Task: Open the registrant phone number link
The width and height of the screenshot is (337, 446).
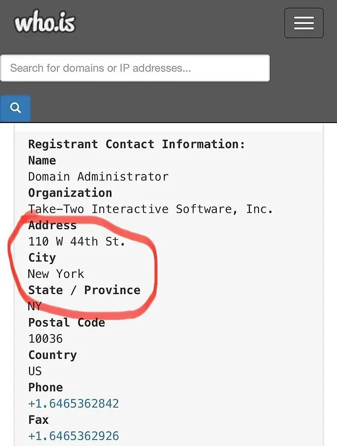Action: click(73, 403)
